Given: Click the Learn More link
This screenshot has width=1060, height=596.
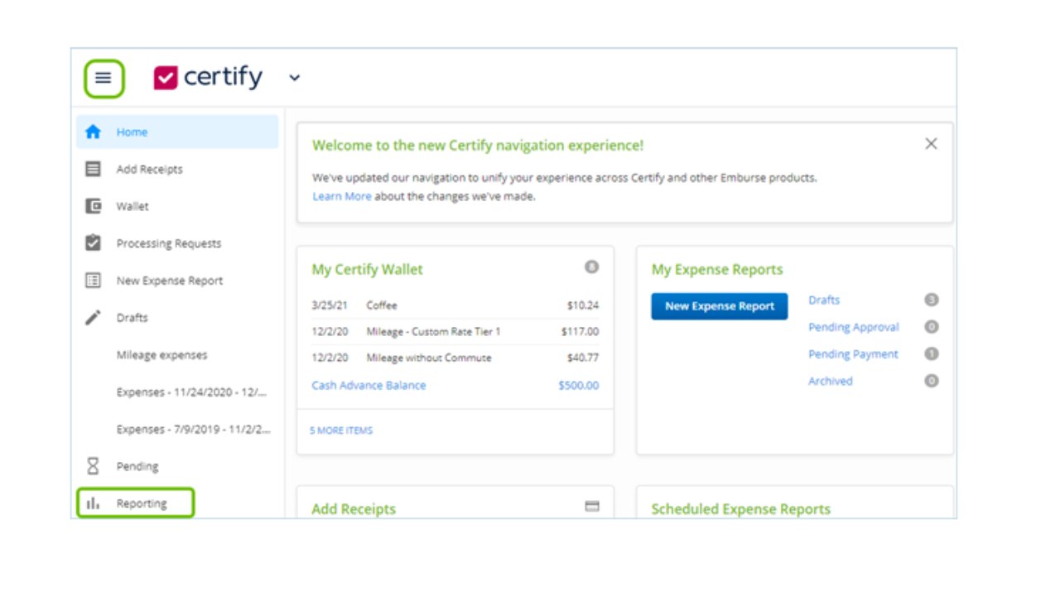Looking at the screenshot, I should pyautogui.click(x=341, y=196).
